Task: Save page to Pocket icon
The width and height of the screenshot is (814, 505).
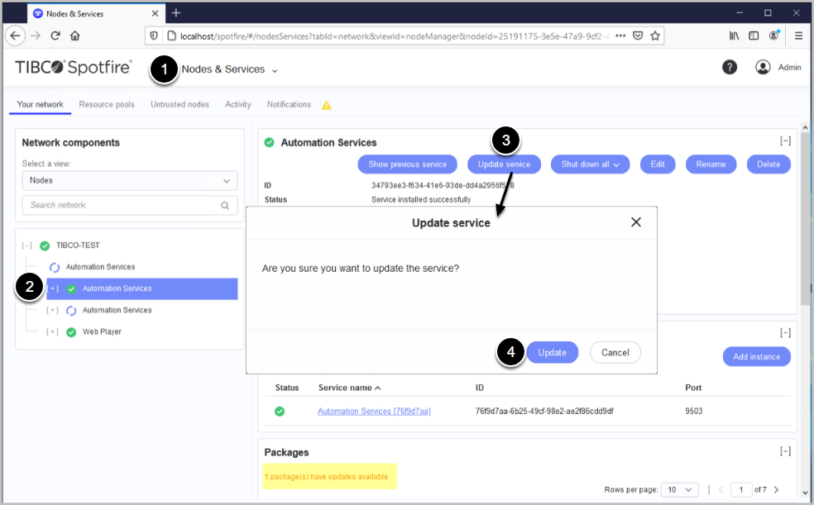Action: coord(638,36)
